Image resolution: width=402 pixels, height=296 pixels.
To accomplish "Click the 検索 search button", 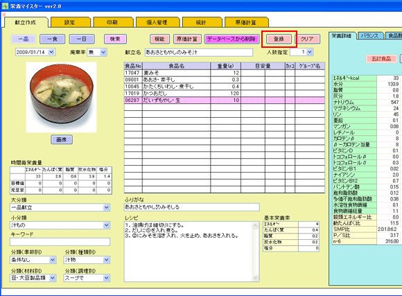I will click(x=115, y=39).
